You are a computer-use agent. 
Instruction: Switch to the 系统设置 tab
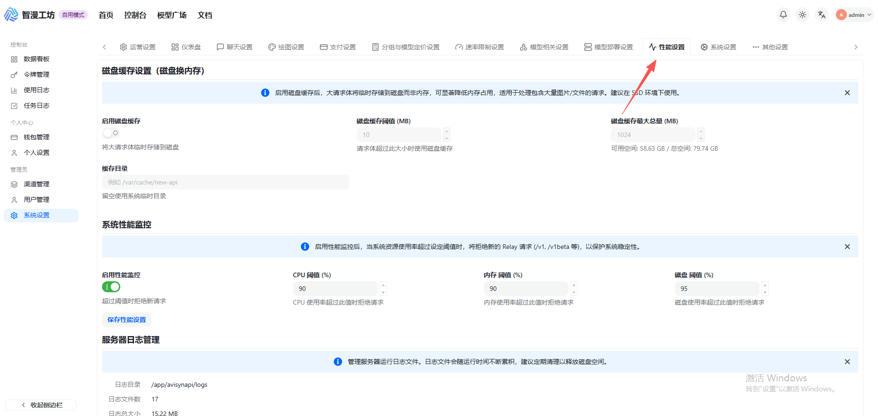click(718, 47)
